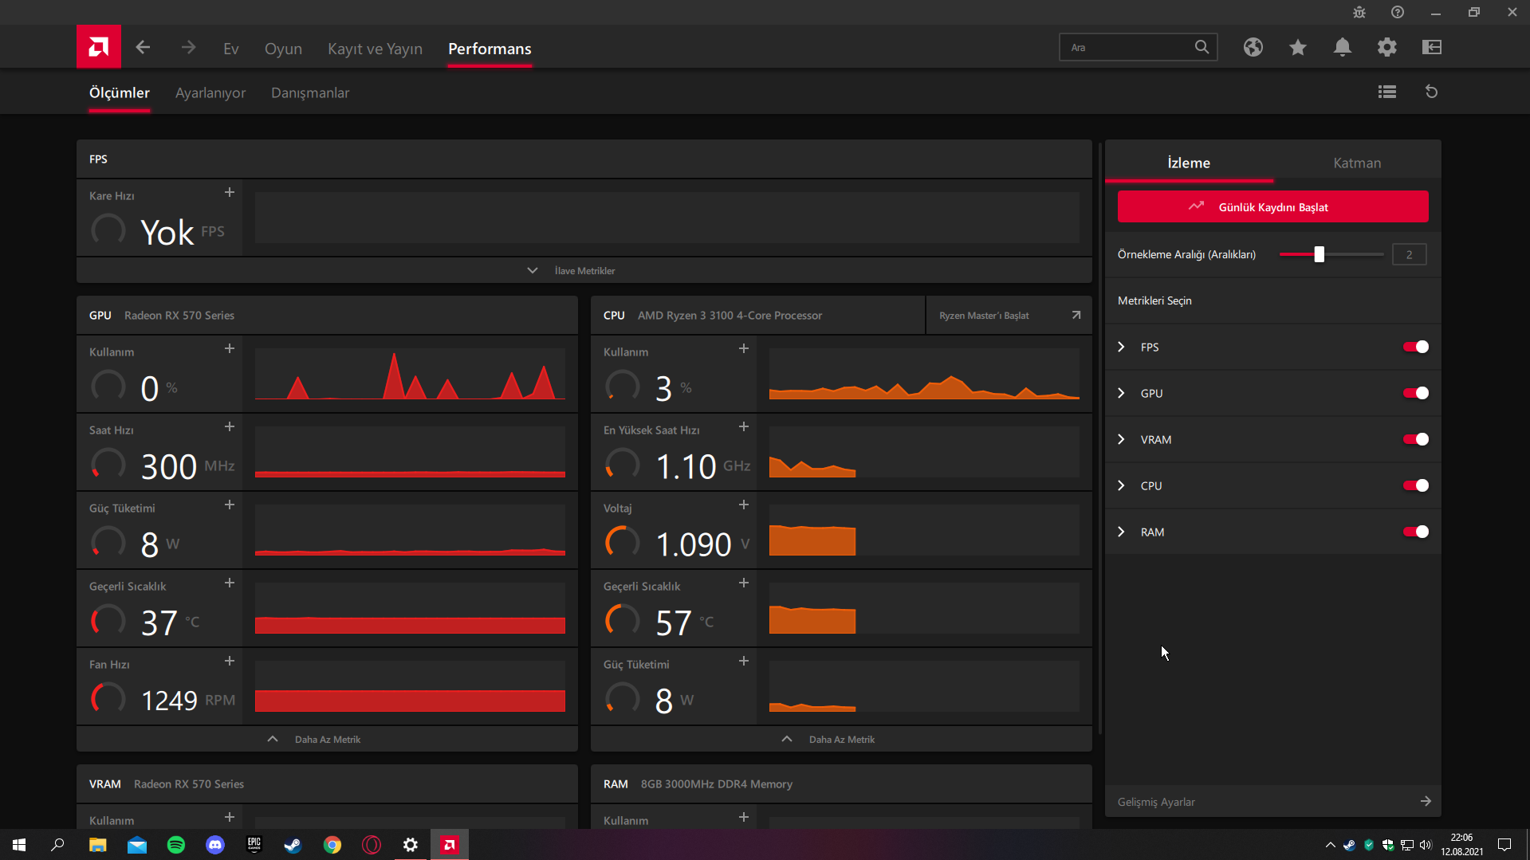Toggle the sidebar panel icon

click(x=1432, y=47)
